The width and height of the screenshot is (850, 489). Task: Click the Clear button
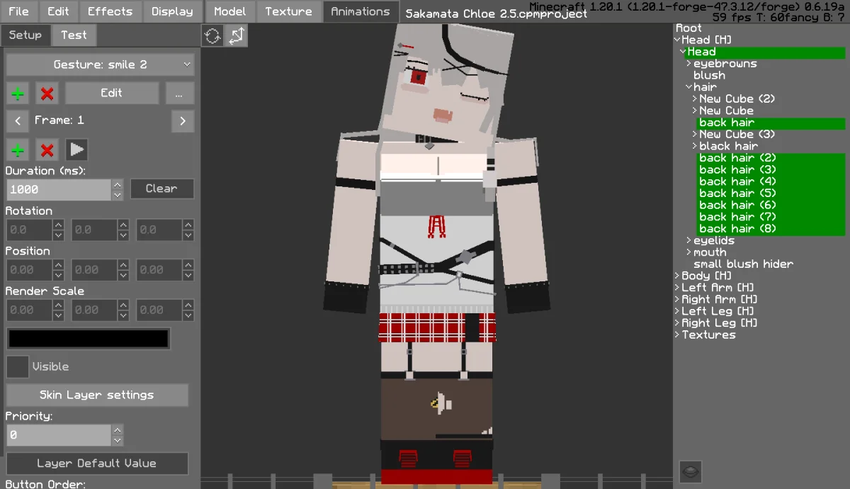(x=161, y=189)
